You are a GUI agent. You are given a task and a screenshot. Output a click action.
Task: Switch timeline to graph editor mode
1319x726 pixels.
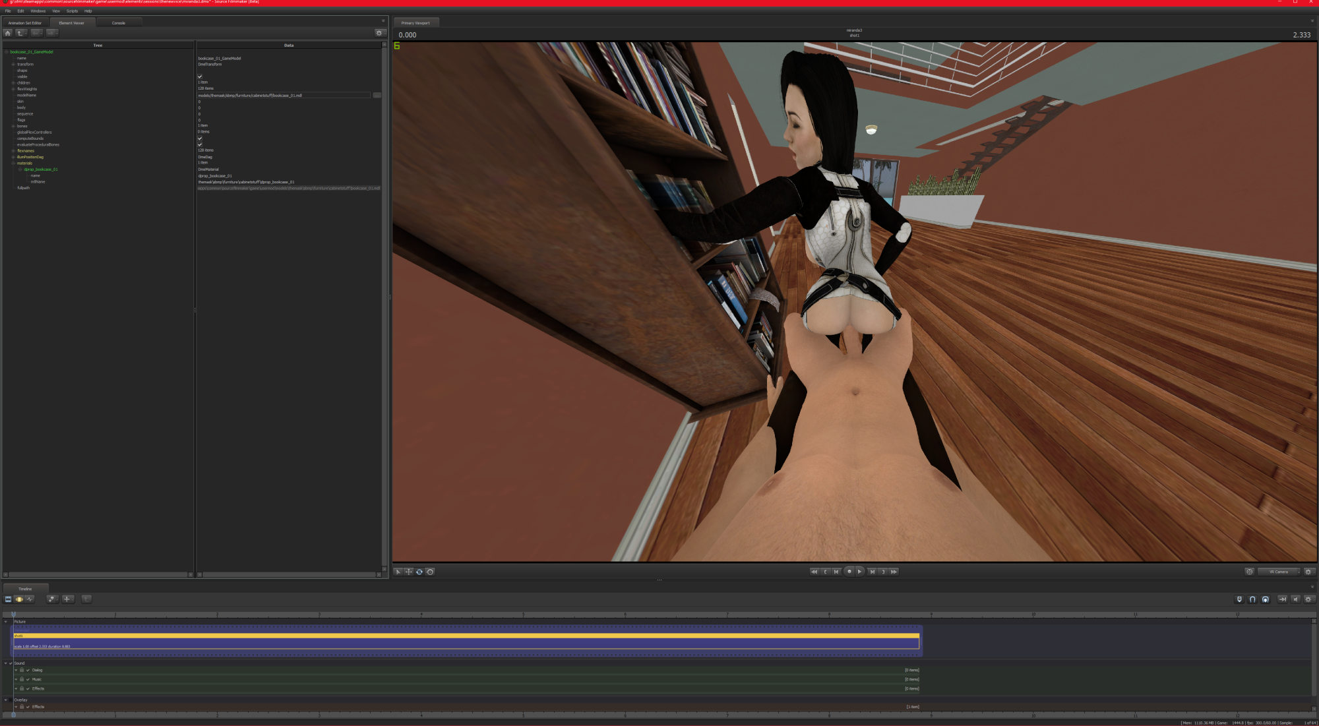click(x=30, y=599)
